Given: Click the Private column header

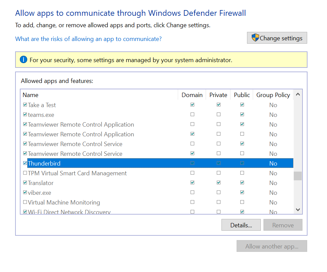Looking at the screenshot, I should (218, 95).
